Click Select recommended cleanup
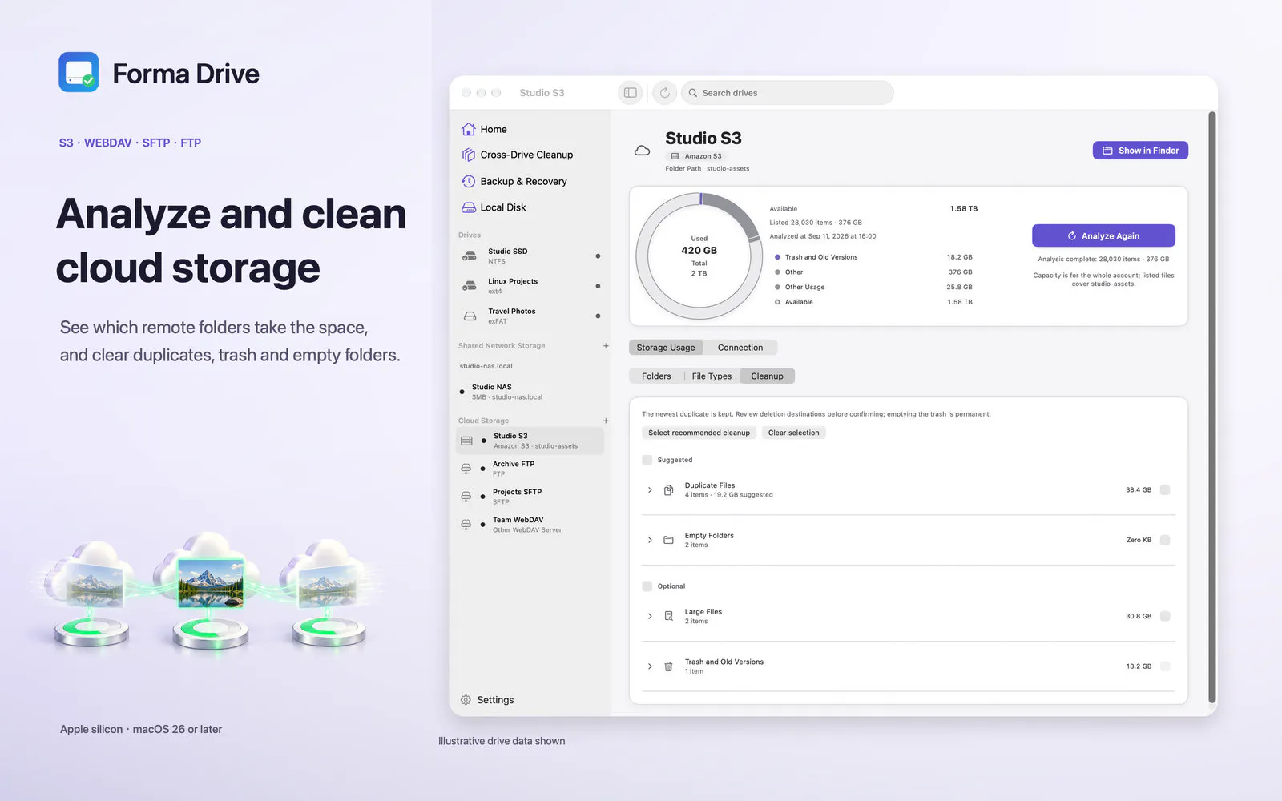1282x801 pixels. 699,433
